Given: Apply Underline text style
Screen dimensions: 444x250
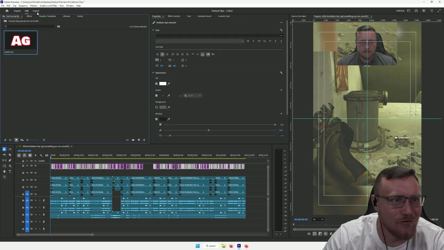Looking at the screenshot, I should coord(281,41).
